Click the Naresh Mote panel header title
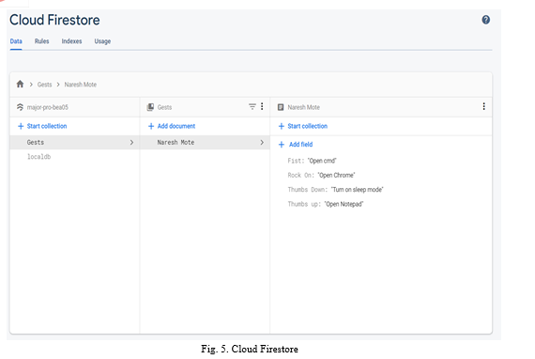This screenshot has height=359, width=535. pyautogui.click(x=304, y=107)
